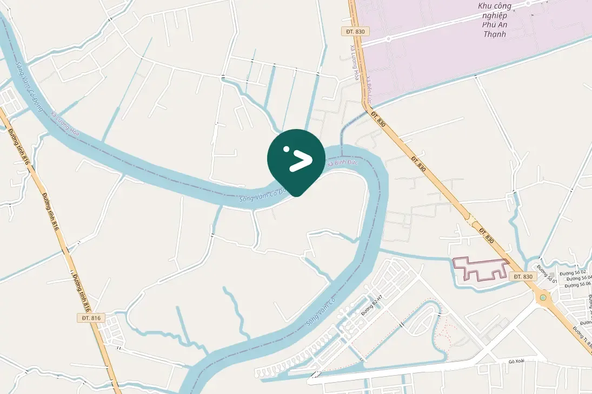Click the ĐT. 816 road shield
Viewport: 592px width, 394px height.
click(91, 318)
